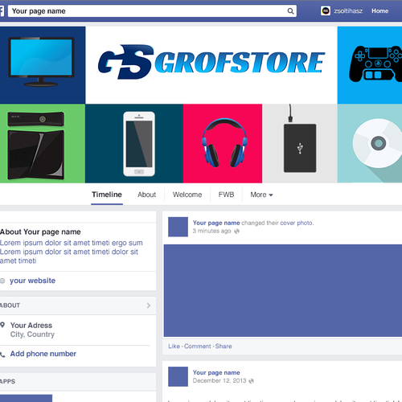Expand the ABOUT section chevron arrow
Viewport: 402px width, 402px height.
pos(149,306)
